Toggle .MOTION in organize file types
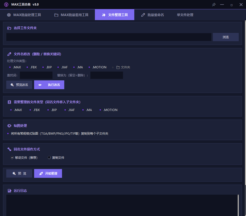The width and height of the screenshot is (246, 216). click(108, 110)
